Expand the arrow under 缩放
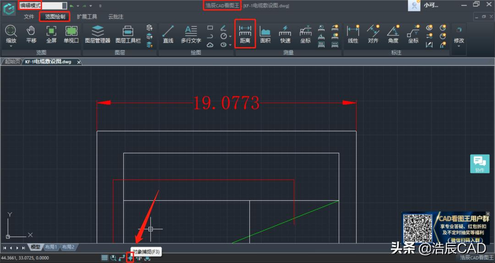 [x=11, y=46]
